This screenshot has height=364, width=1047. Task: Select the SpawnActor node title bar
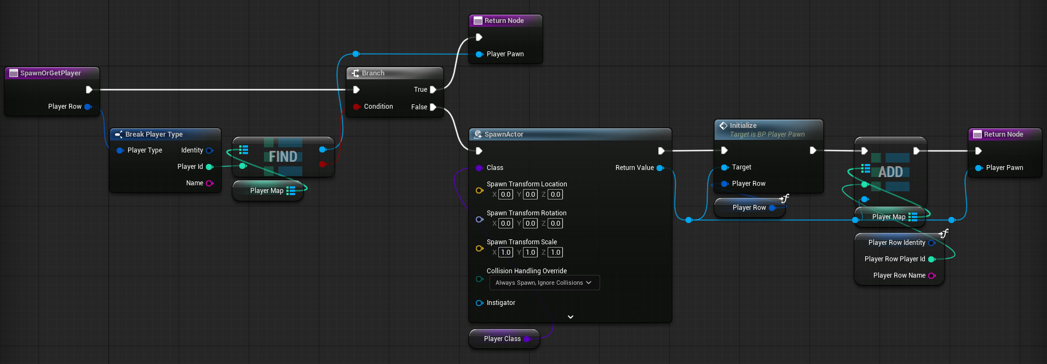(569, 134)
